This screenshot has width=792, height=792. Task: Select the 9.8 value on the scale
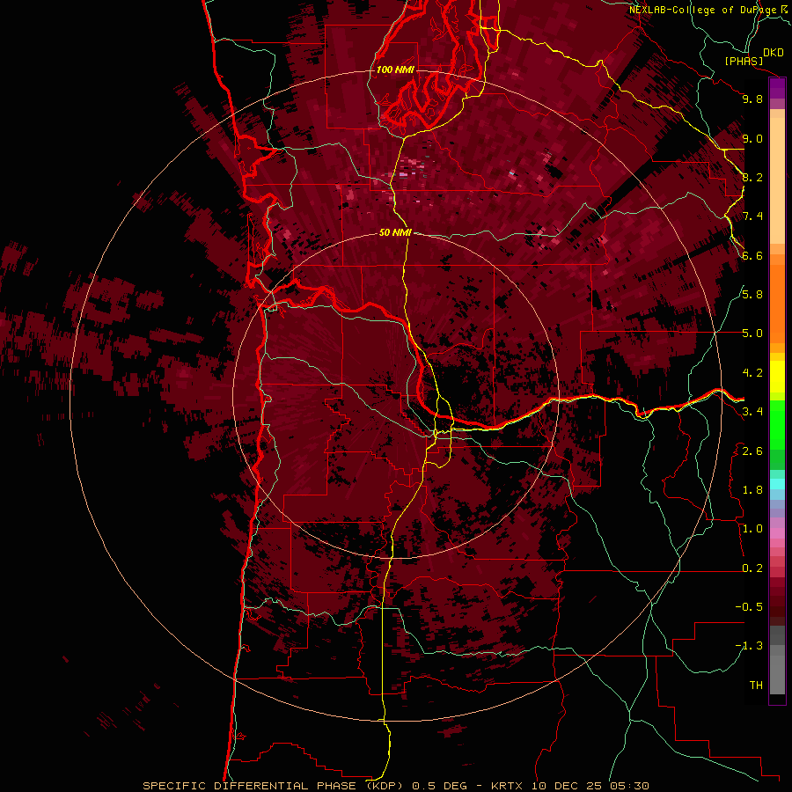[752, 99]
